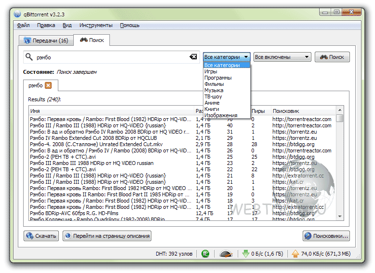Click the magnifying glass search icon
Viewport: 375px width, 273px height.
pyautogui.click(x=29, y=57)
